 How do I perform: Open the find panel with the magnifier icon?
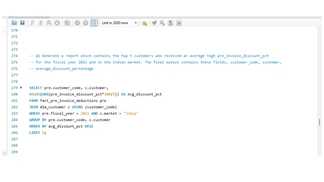pyautogui.click(x=162, y=23)
